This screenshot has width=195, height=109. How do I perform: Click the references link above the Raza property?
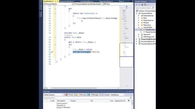pyautogui.click(x=68, y=35)
